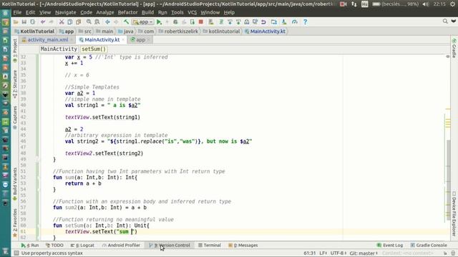Switch to the app editor tab
This screenshot has height=257, width=458.
[140, 40]
